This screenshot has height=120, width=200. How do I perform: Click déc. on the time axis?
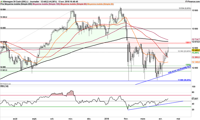[x=89, y=119]
